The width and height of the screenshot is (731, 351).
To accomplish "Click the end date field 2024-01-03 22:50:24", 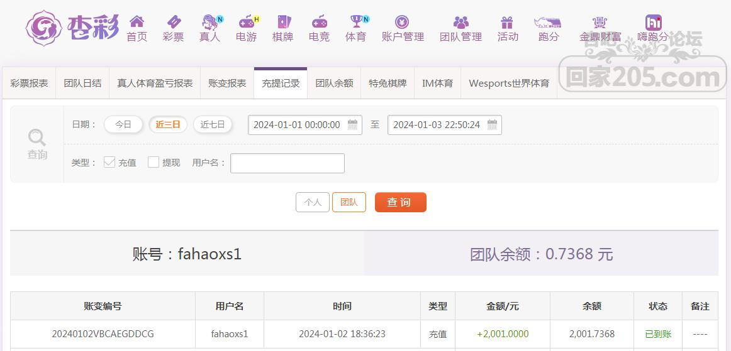I will coord(445,125).
